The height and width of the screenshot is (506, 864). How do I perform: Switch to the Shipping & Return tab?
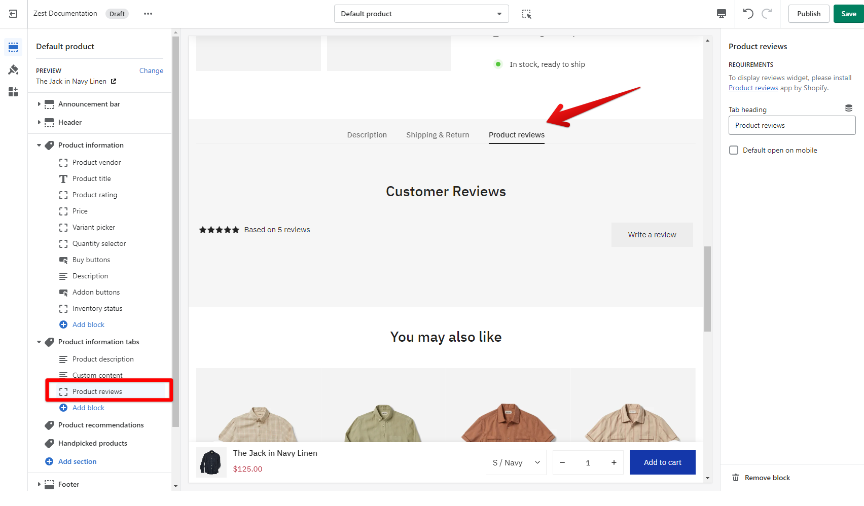point(438,135)
